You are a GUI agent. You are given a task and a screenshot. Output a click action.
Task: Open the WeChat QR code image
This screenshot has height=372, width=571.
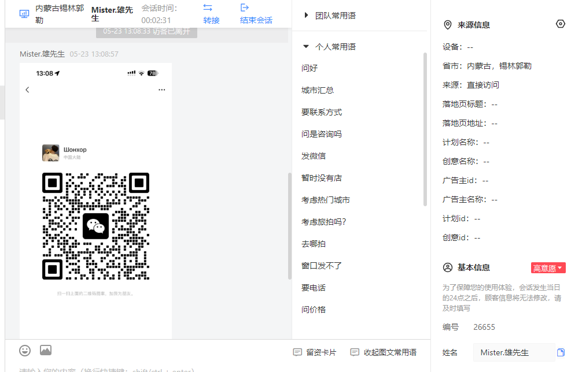tap(96, 226)
